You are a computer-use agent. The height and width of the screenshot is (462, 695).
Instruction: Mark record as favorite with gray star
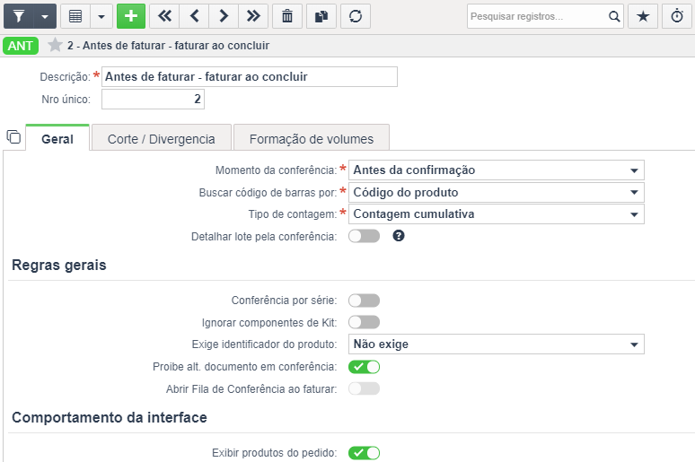click(x=55, y=45)
